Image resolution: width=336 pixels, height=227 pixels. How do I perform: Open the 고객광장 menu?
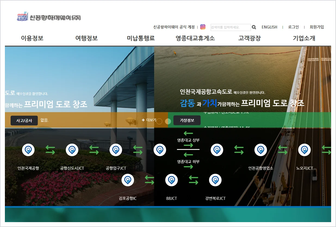250,38
